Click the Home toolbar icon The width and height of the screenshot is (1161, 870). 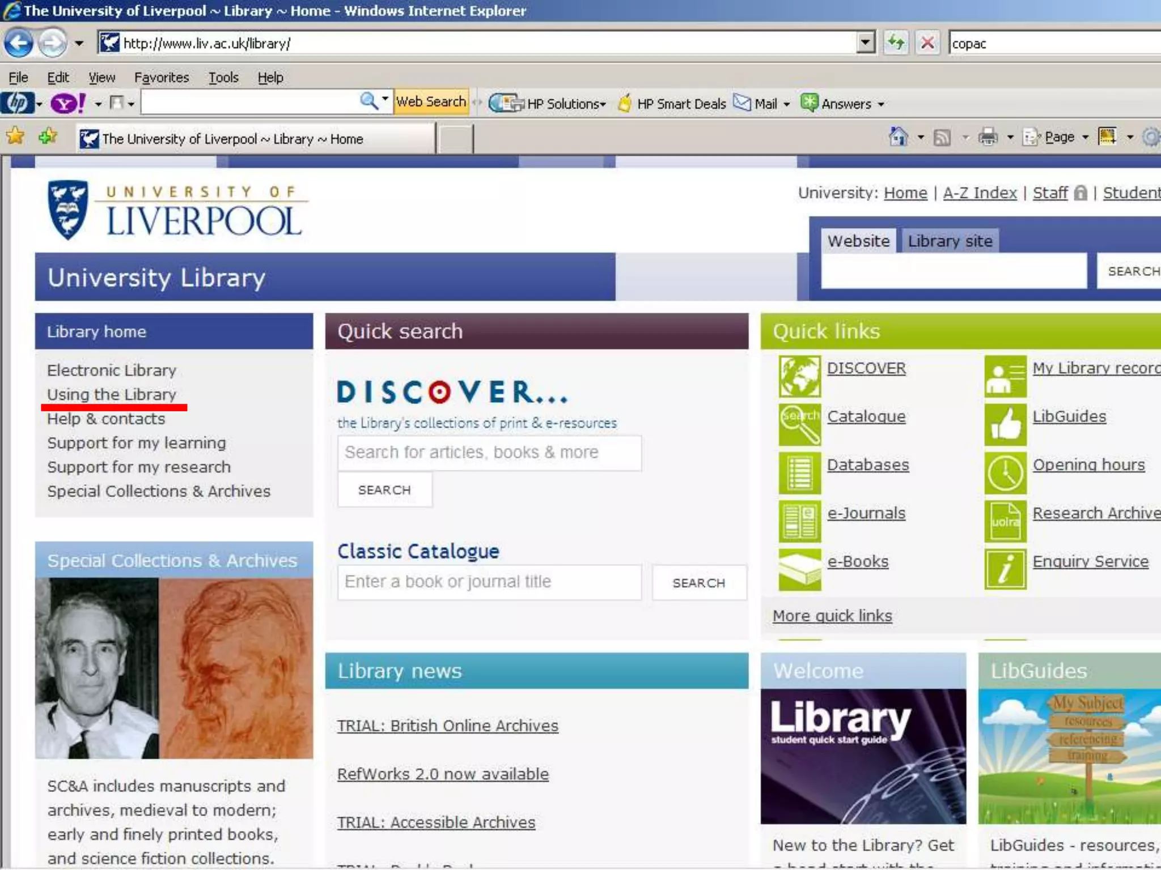tap(899, 137)
